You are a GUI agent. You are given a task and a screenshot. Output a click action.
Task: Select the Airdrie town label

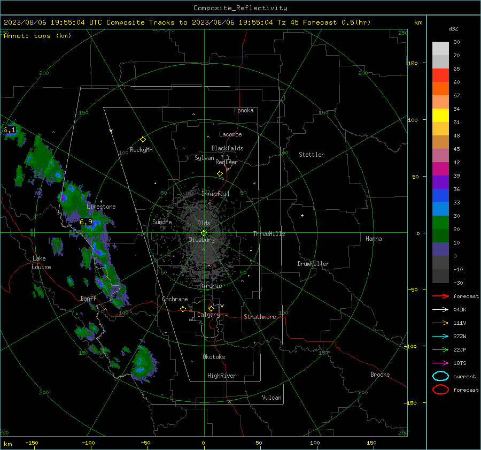click(211, 286)
